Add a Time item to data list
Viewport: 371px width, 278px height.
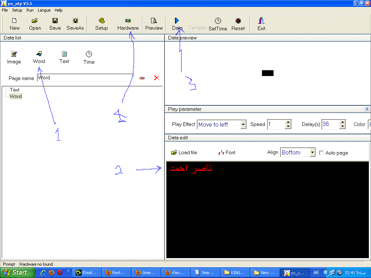point(89,58)
